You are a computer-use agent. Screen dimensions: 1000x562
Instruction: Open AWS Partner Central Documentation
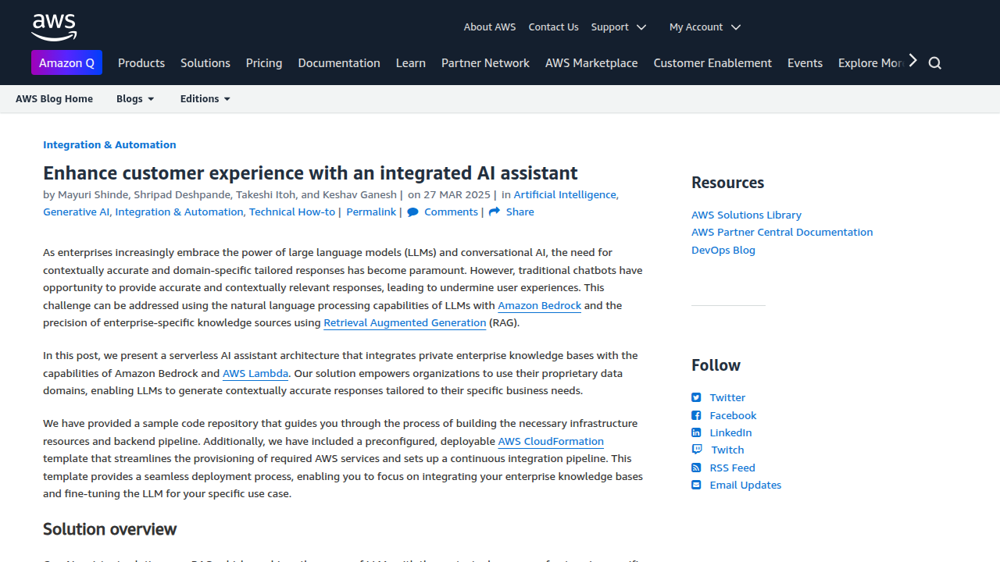click(x=782, y=233)
